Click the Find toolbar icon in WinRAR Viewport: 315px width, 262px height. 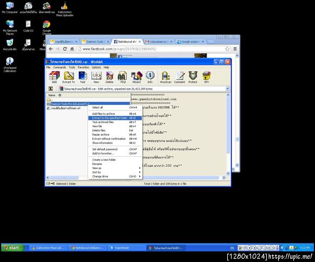(123, 77)
